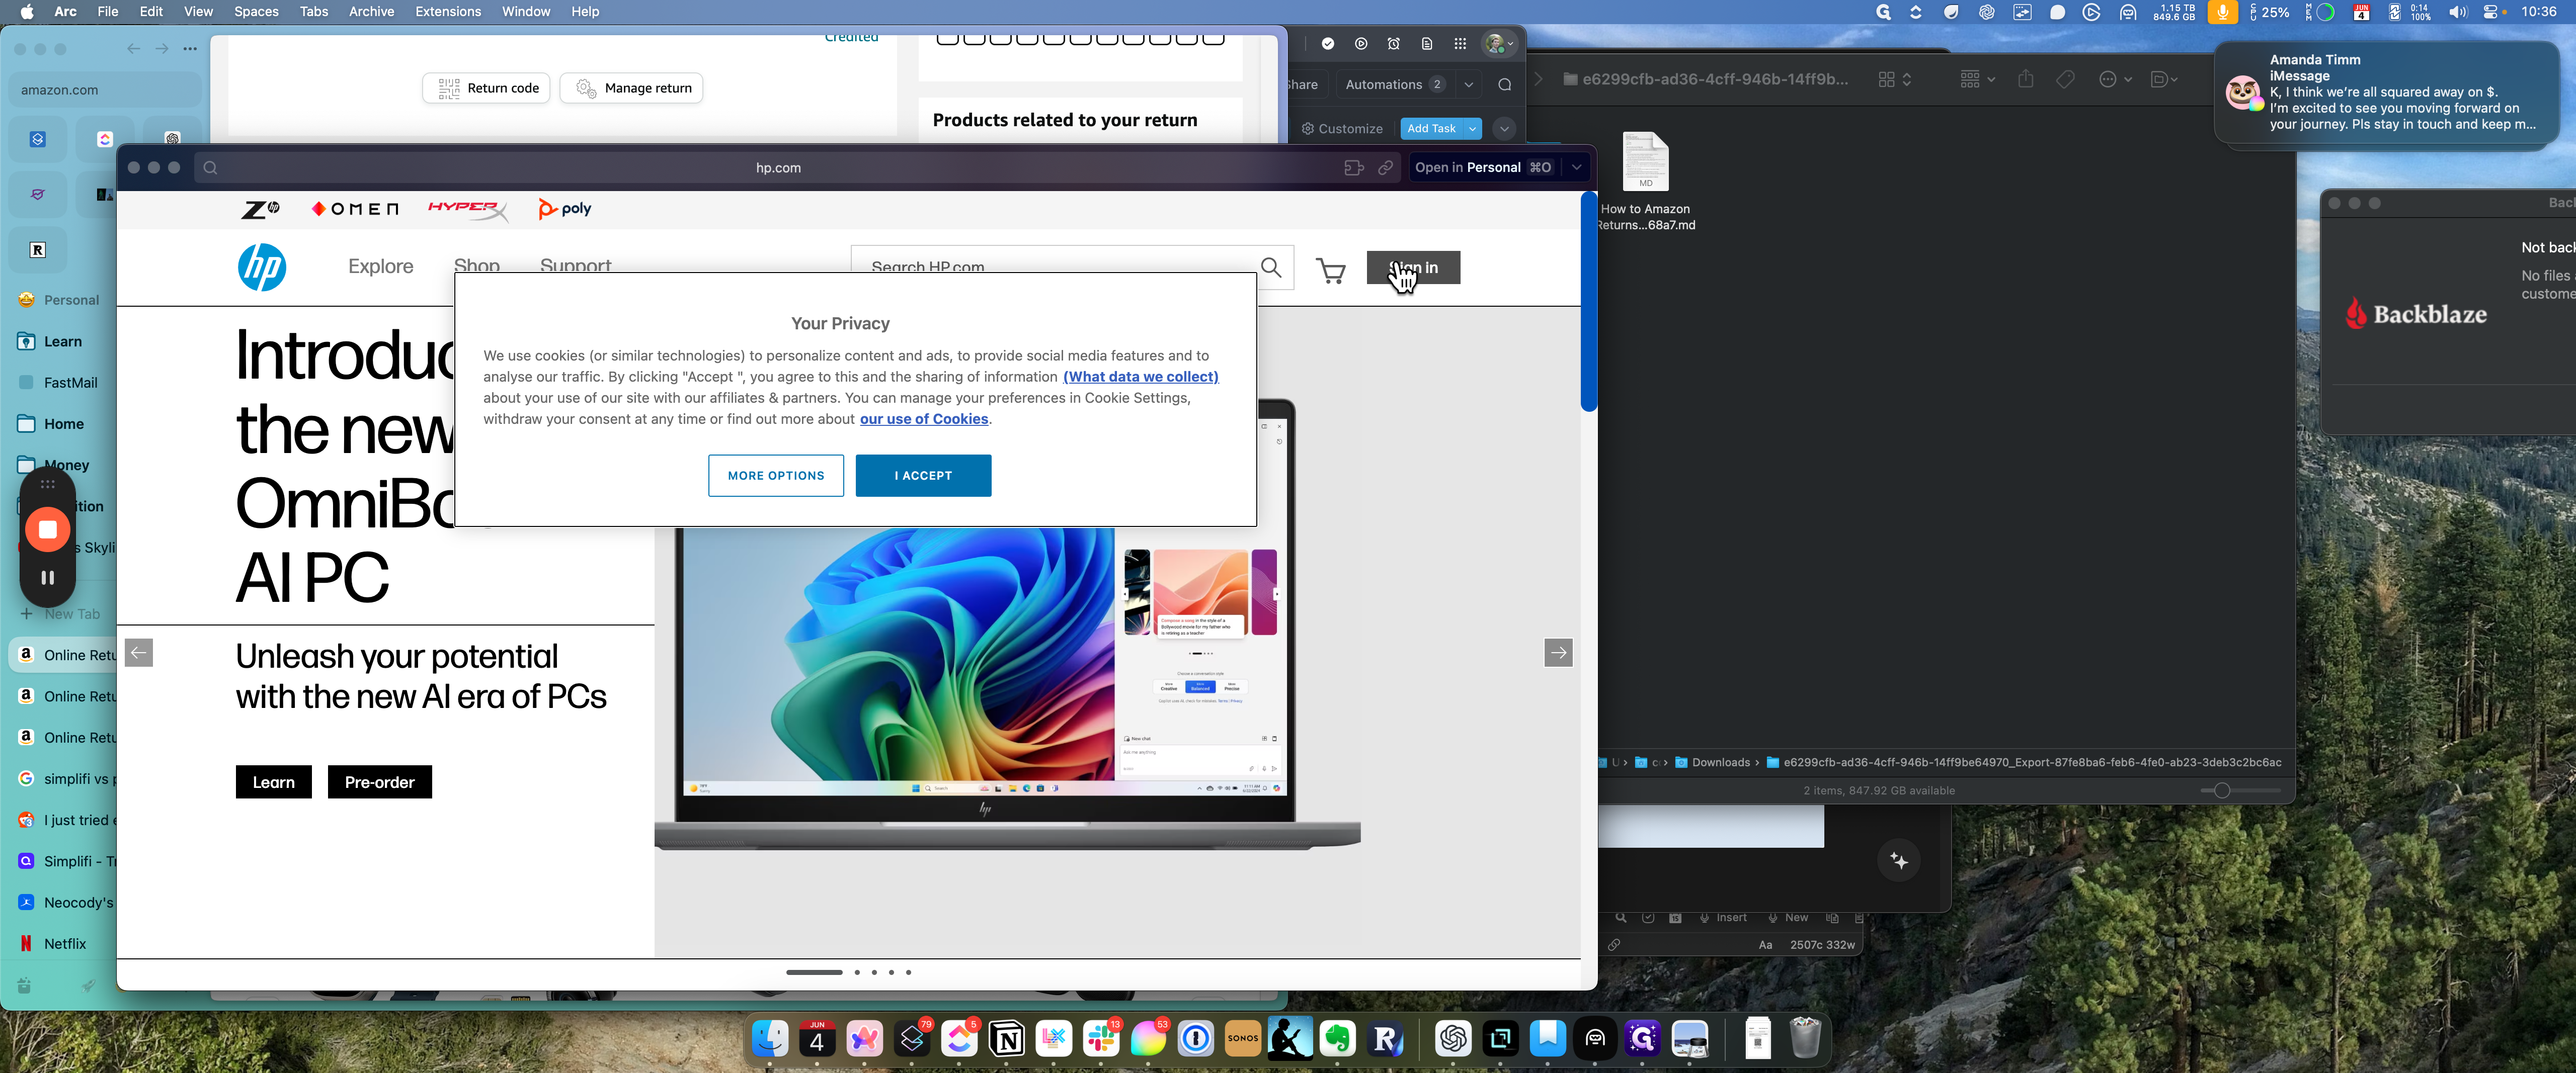Open Finder group-by dropdown
Viewport: 2576px width, 1073px height.
pyautogui.click(x=1977, y=79)
